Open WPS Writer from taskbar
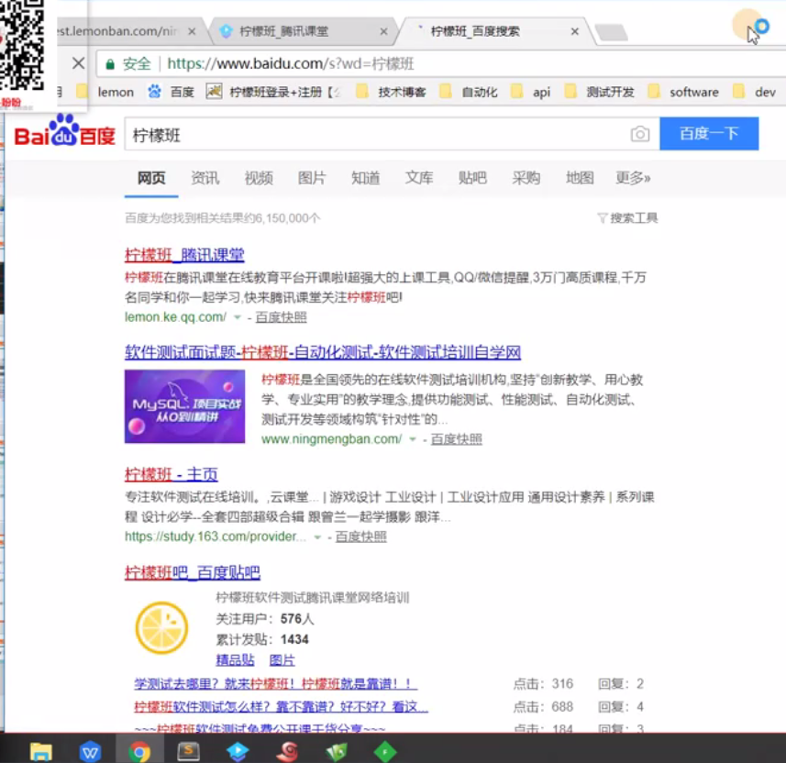 pyautogui.click(x=90, y=751)
